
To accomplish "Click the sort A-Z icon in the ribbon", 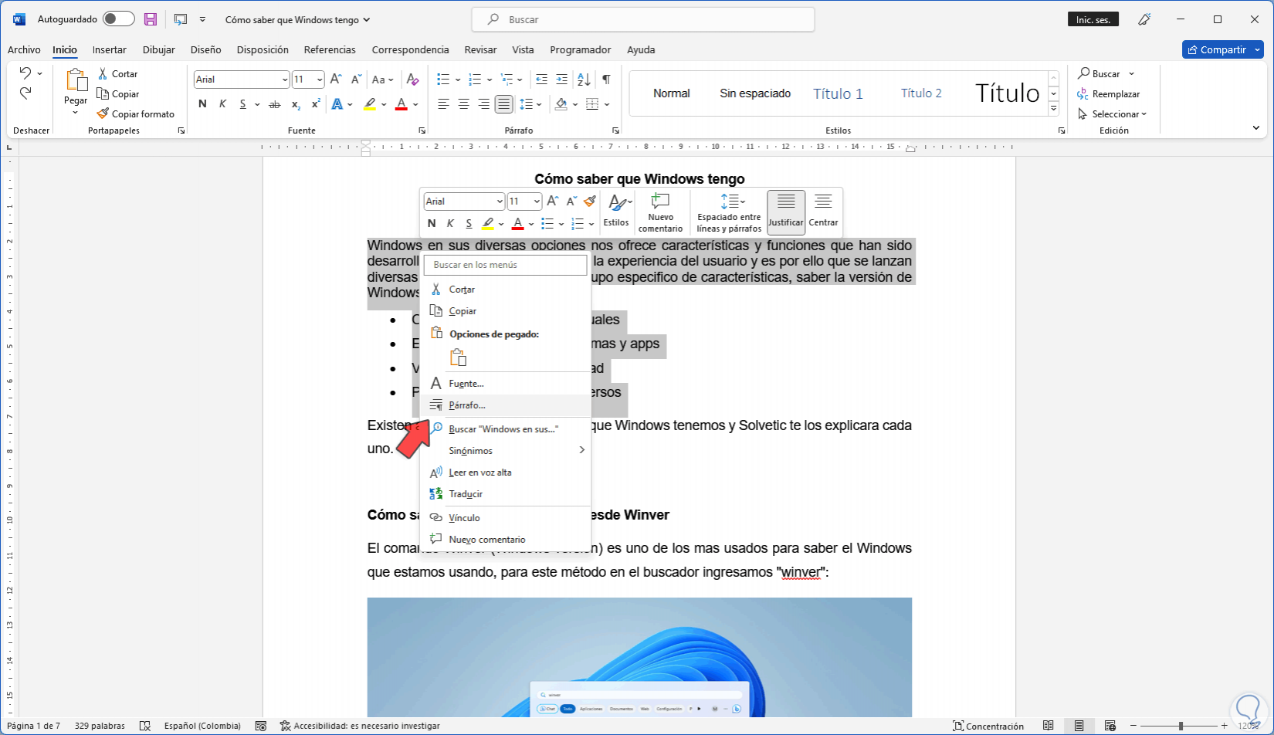I will [584, 79].
